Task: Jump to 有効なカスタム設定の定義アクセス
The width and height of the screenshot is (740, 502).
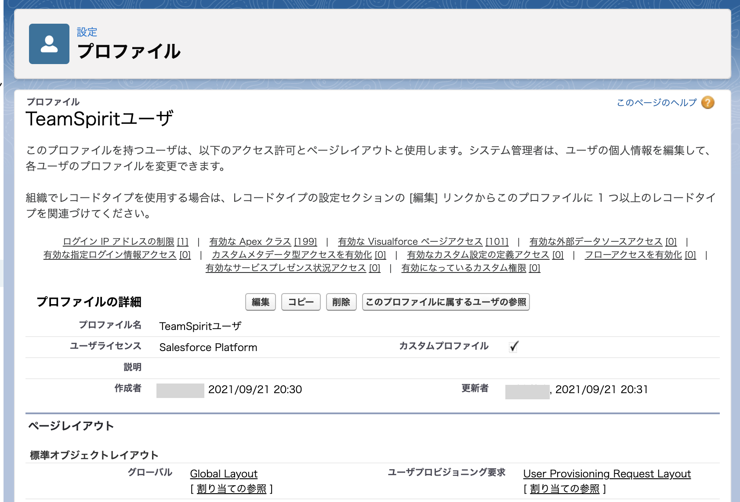Action: pyautogui.click(x=485, y=255)
